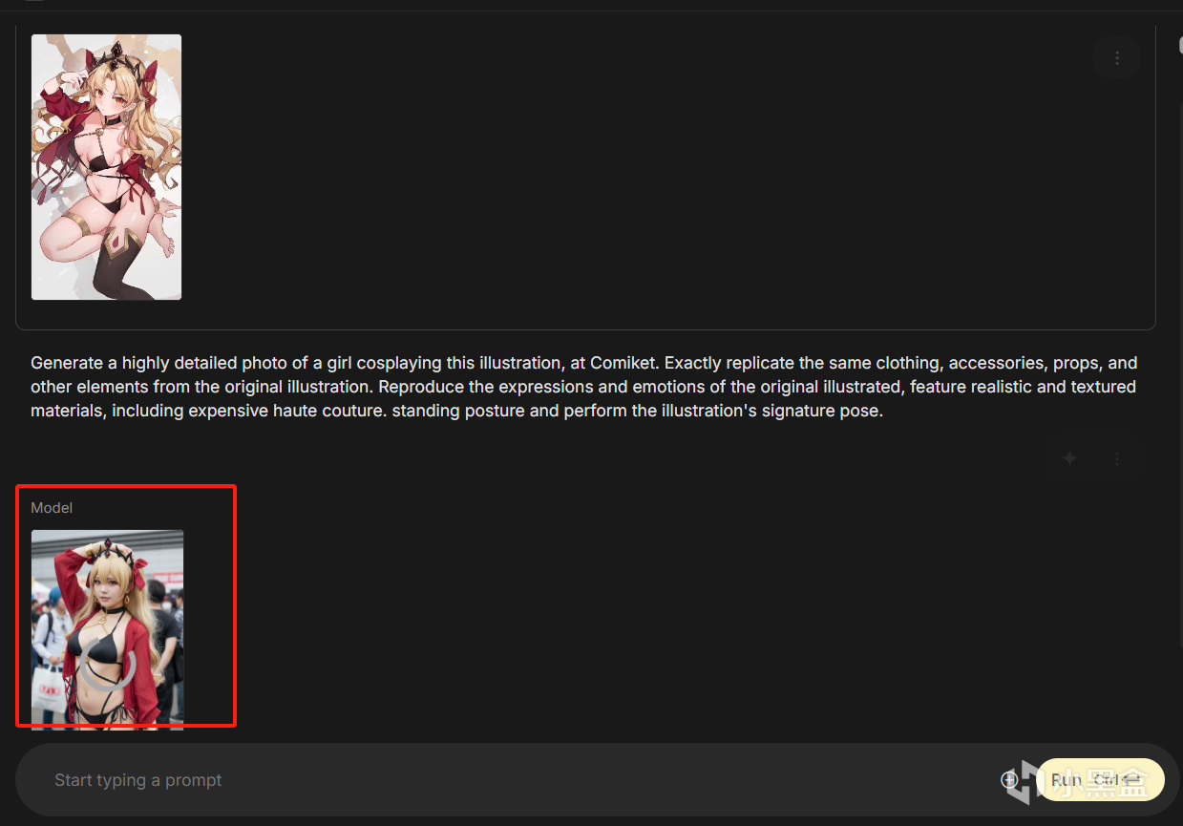Click the vertical scrollbar thumb at right edge

[x=1180, y=44]
